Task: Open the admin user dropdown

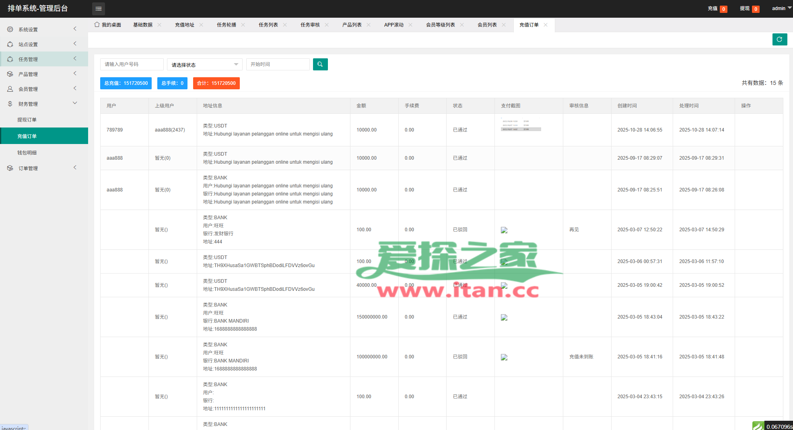Action: click(x=781, y=8)
